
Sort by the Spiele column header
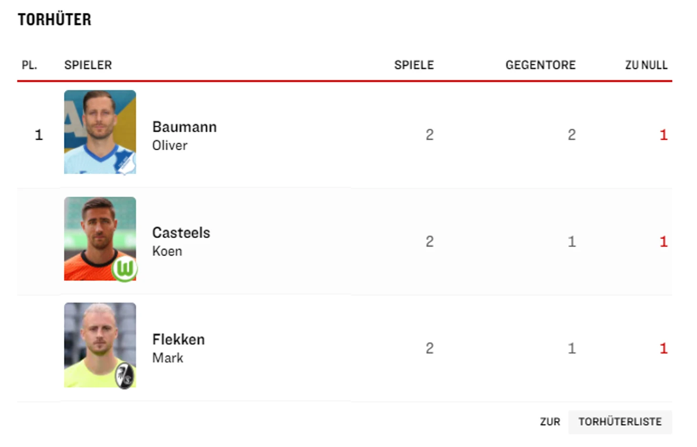414,65
